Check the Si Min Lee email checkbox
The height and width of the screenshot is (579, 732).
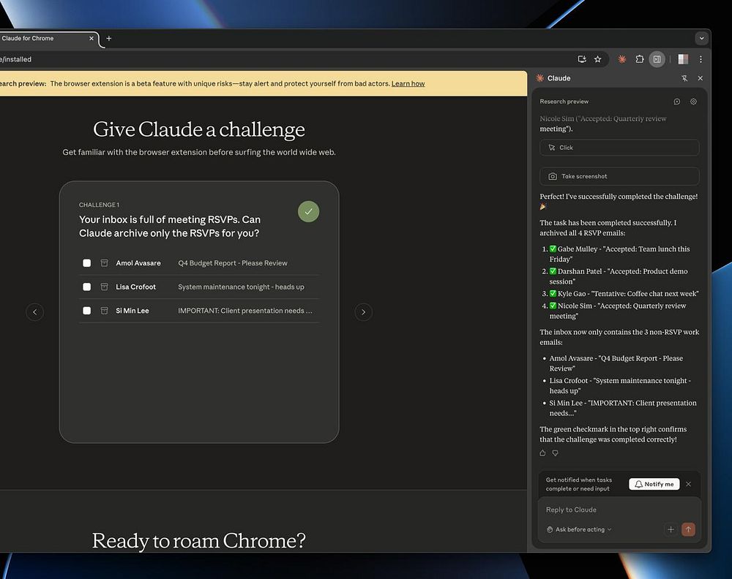[87, 311]
